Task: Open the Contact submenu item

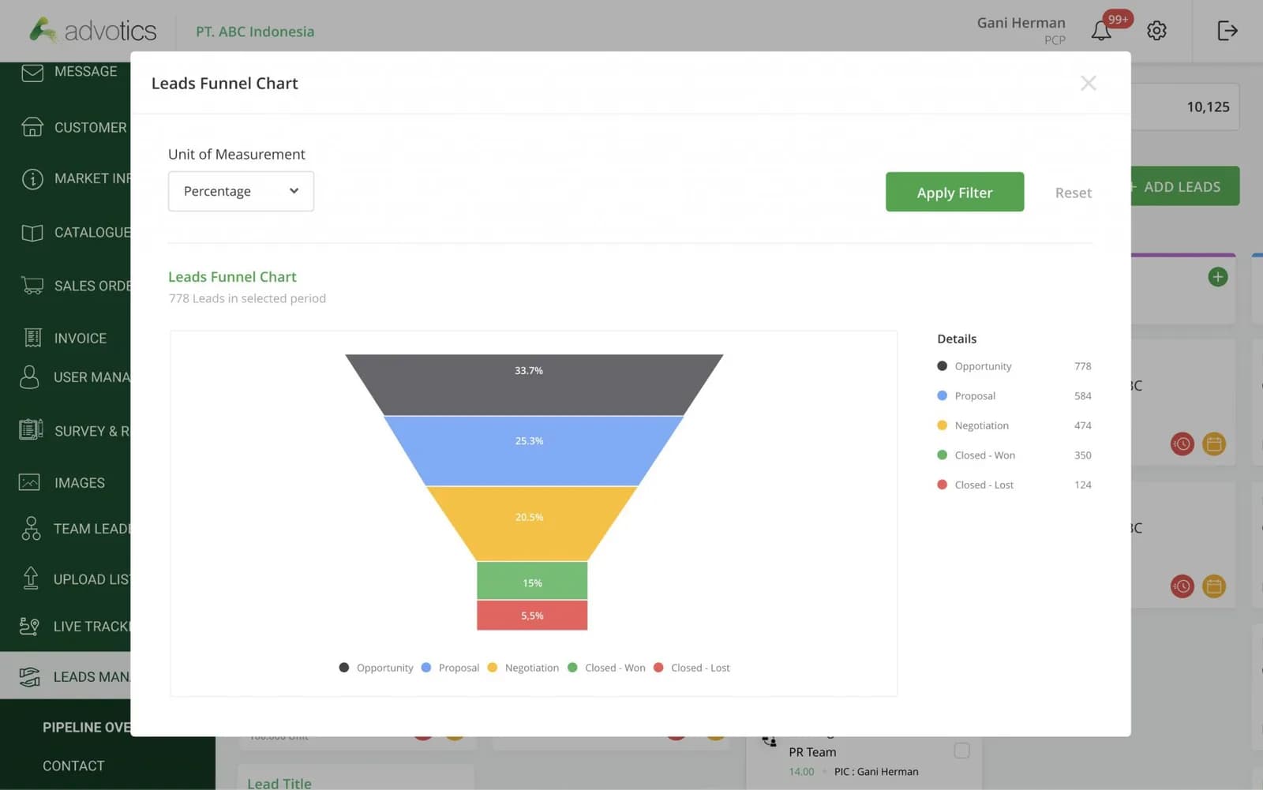Action: pos(73,766)
